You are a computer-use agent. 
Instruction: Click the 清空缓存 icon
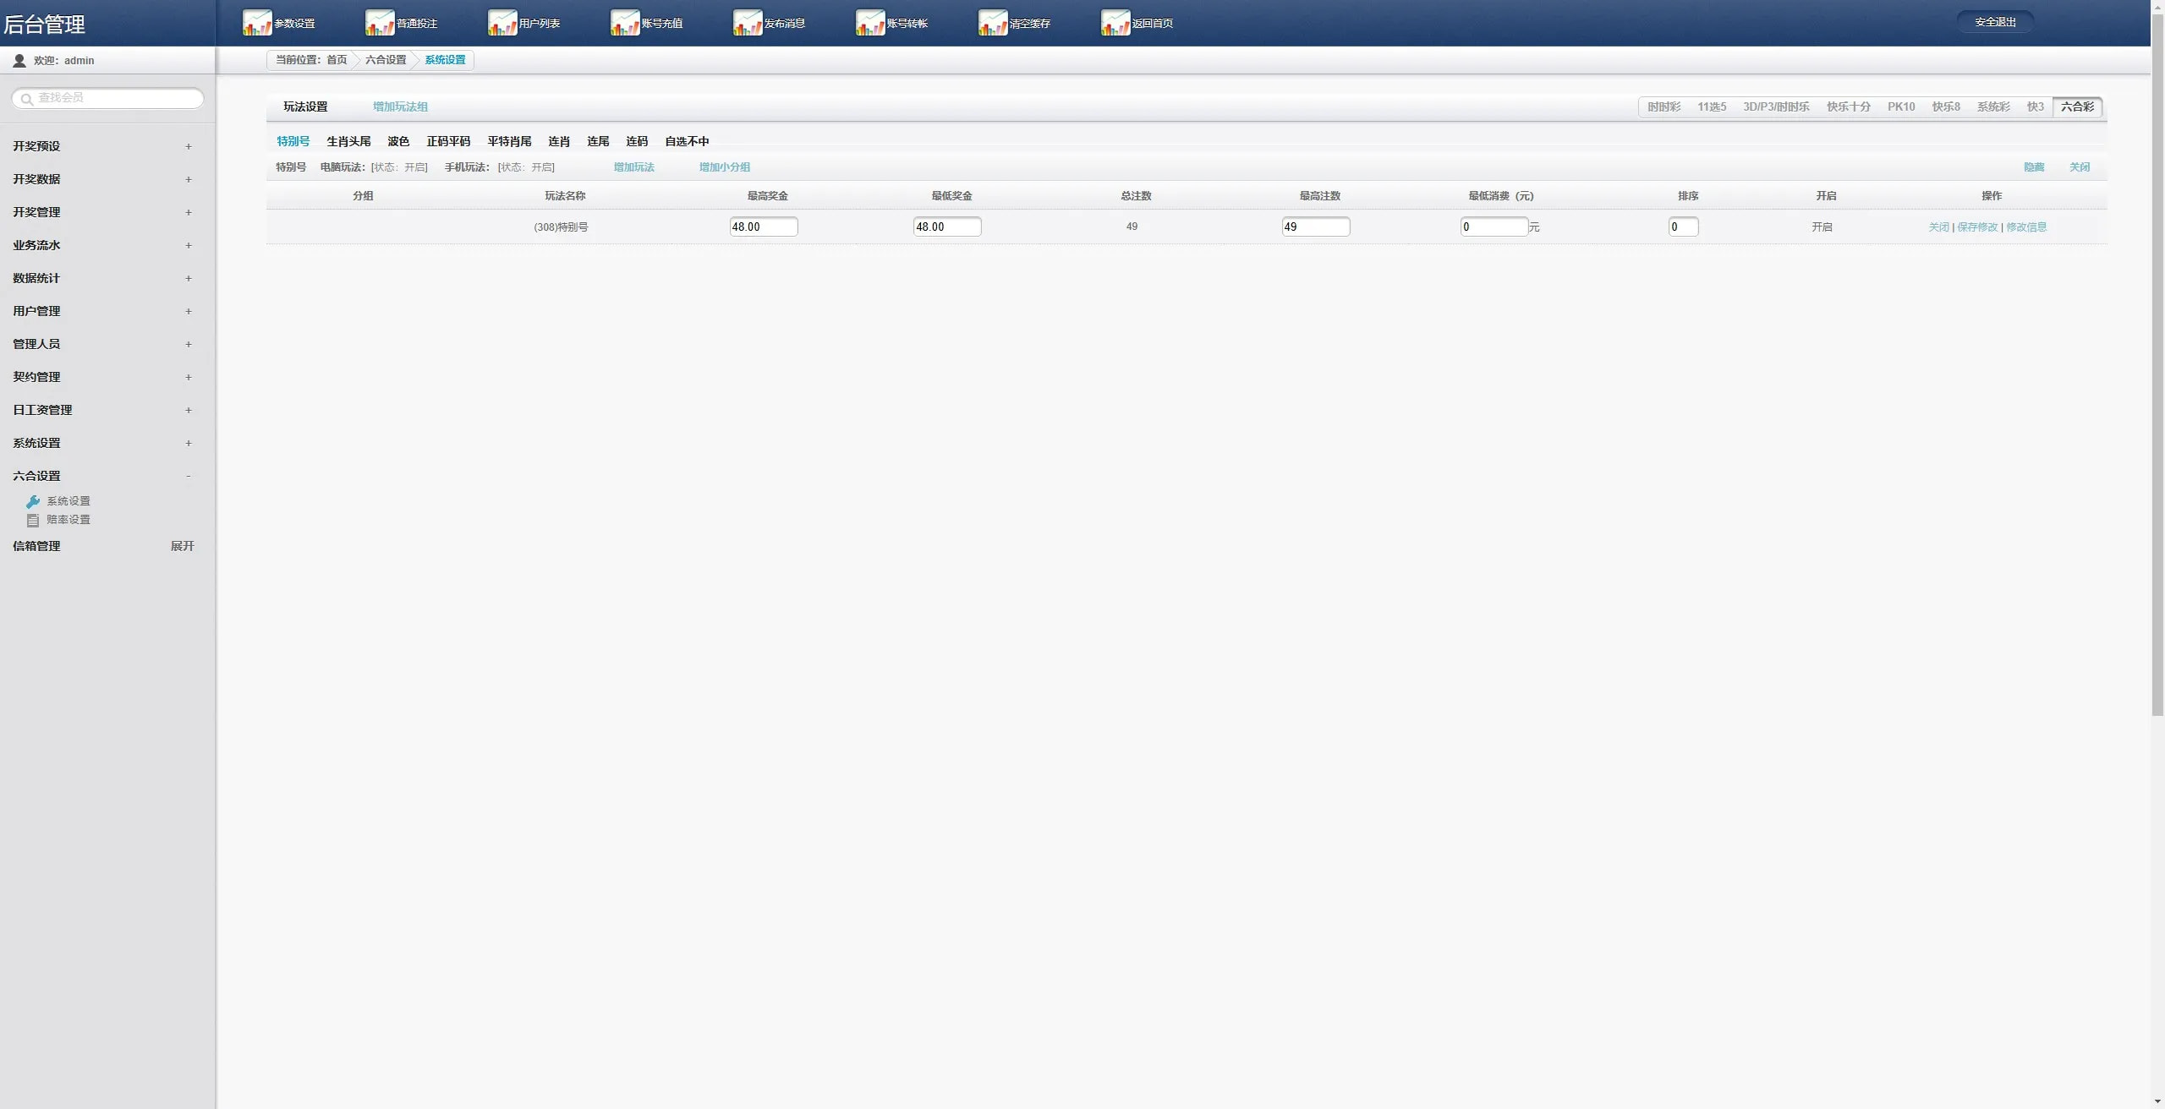pyautogui.click(x=993, y=23)
